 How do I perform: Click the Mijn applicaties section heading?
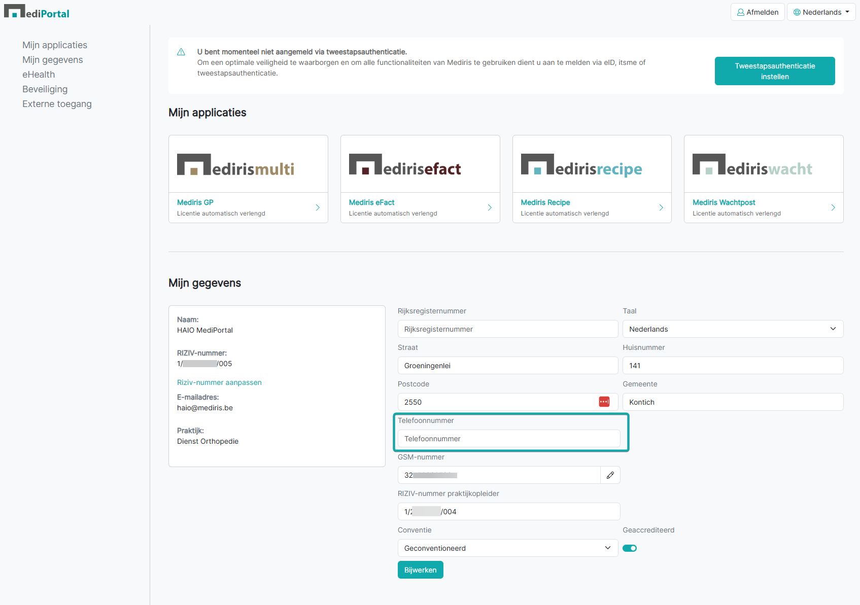click(x=208, y=113)
